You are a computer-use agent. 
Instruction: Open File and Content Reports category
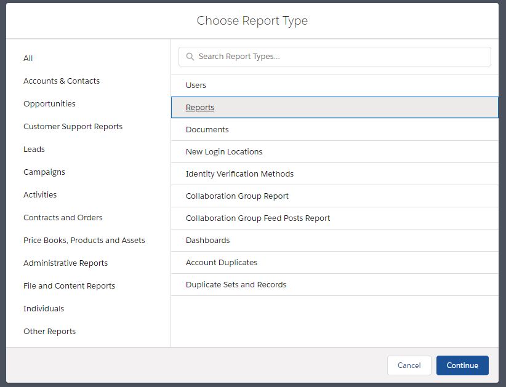tap(69, 286)
